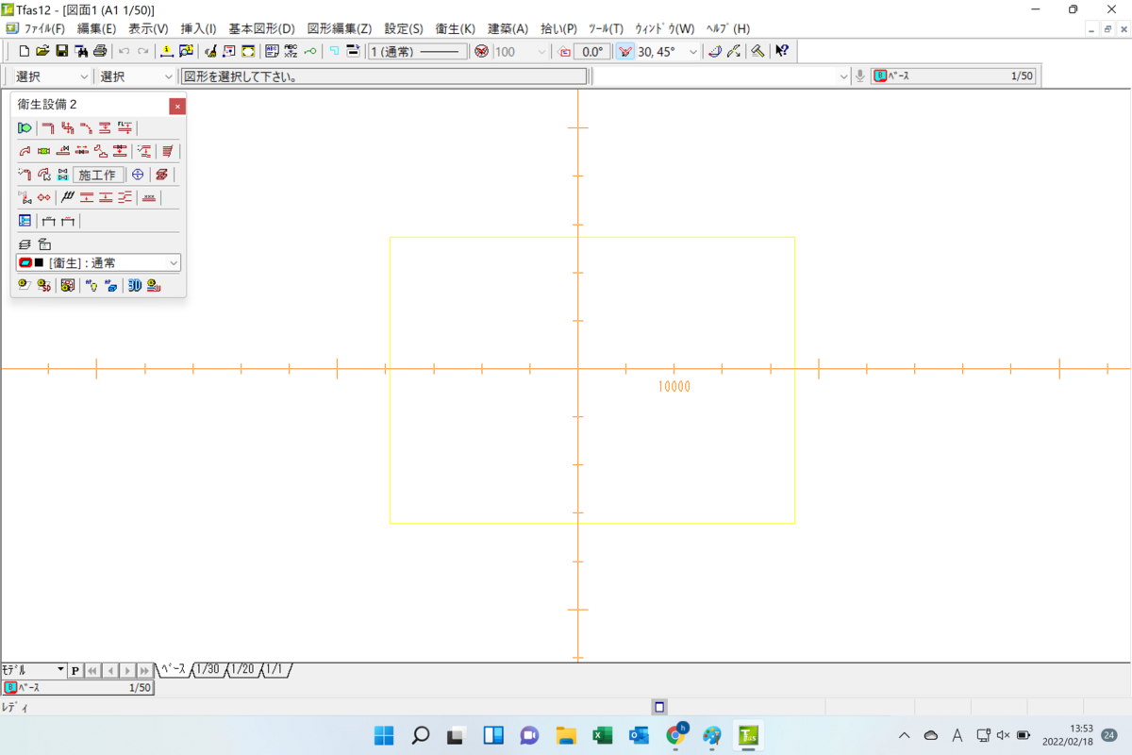
Task: Jump to last sheet with the skip-forward arrow
Action: click(144, 670)
